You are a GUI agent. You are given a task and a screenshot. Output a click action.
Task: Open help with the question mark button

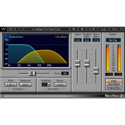(x=123, y=29)
